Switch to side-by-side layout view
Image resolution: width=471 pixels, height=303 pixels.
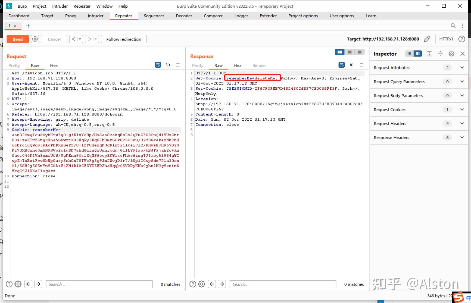340,52
